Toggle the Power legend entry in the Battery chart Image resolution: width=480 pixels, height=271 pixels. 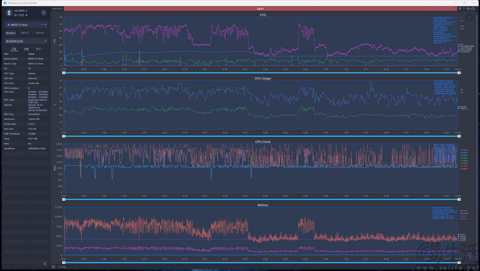click(461, 234)
